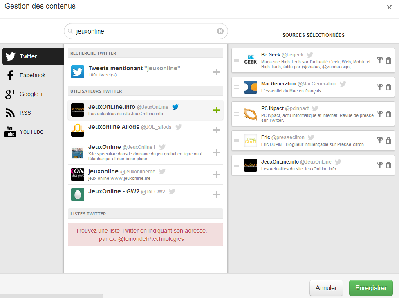Image resolution: width=399 pixels, height=298 pixels.
Task: Switch to Facebook sources
Action: click(32, 75)
